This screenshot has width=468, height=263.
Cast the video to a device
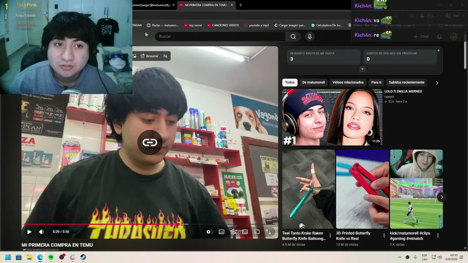(x=257, y=232)
